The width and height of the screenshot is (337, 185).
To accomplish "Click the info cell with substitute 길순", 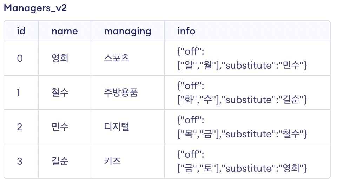I will (x=242, y=92).
